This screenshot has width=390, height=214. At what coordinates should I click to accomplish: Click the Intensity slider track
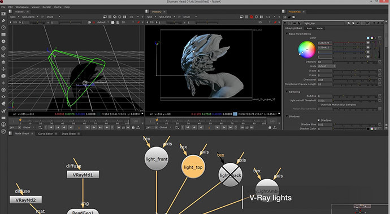pos(355,62)
